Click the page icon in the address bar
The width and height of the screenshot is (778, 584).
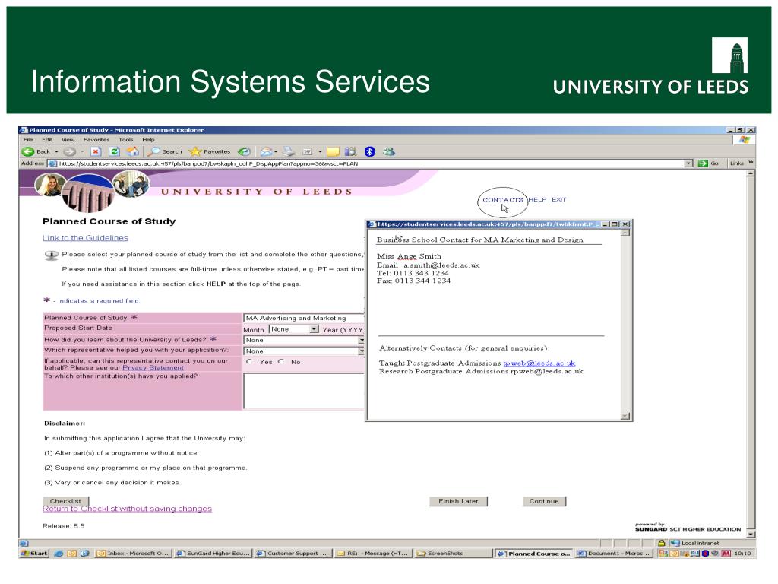52,163
